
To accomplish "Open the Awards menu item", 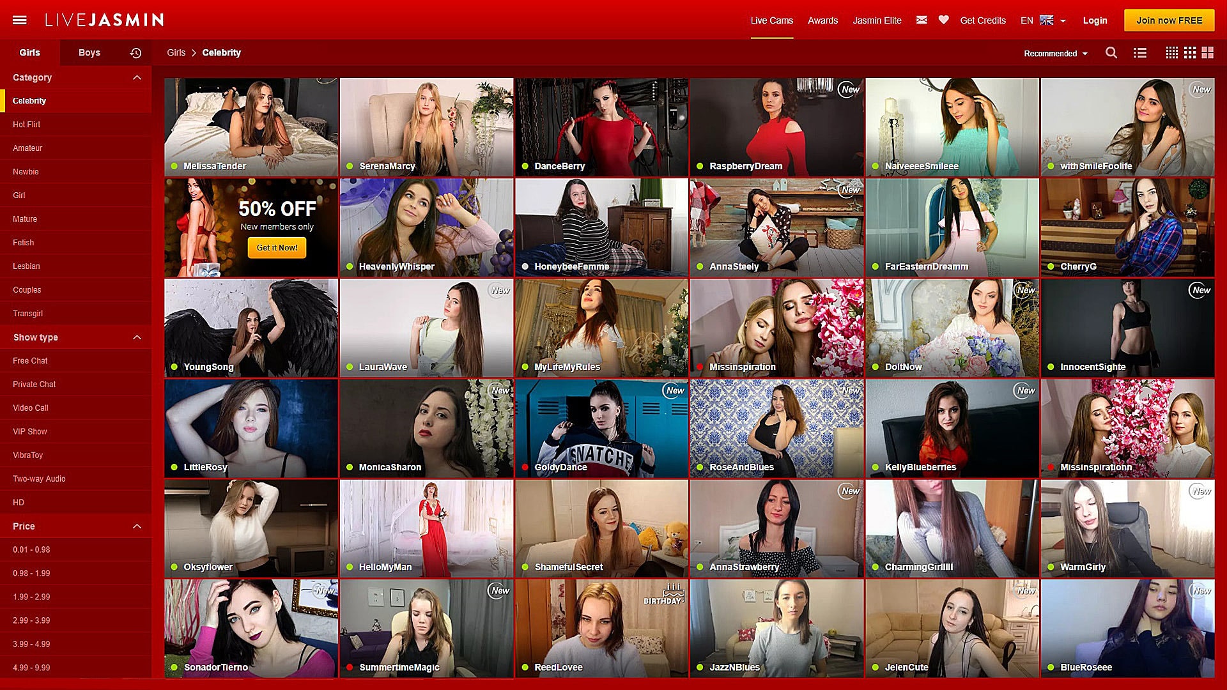I will [822, 20].
